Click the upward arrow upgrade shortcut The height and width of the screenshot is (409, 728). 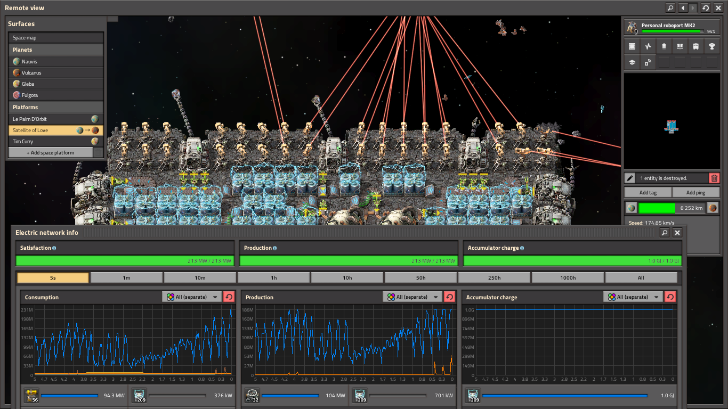[664, 46]
